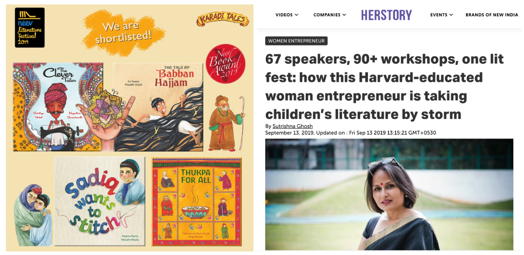Click the Neev Literature Festival 2019 logo
This screenshot has height=255, width=524.
(x=30, y=27)
